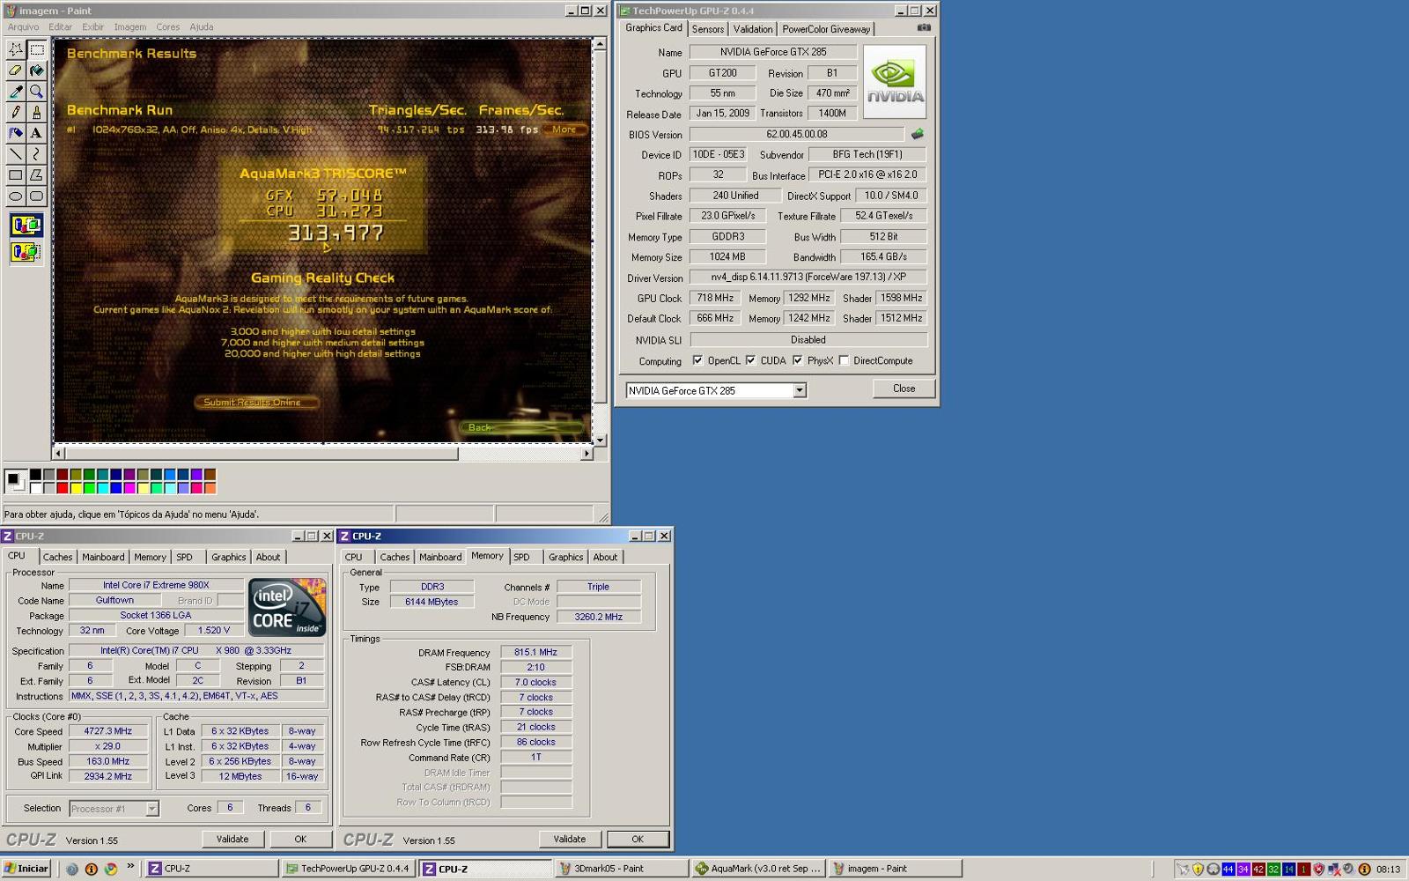The height and width of the screenshot is (881, 1409).
Task: Toggle the OpenCL checkbox in GPU-Z
Action: click(x=697, y=360)
